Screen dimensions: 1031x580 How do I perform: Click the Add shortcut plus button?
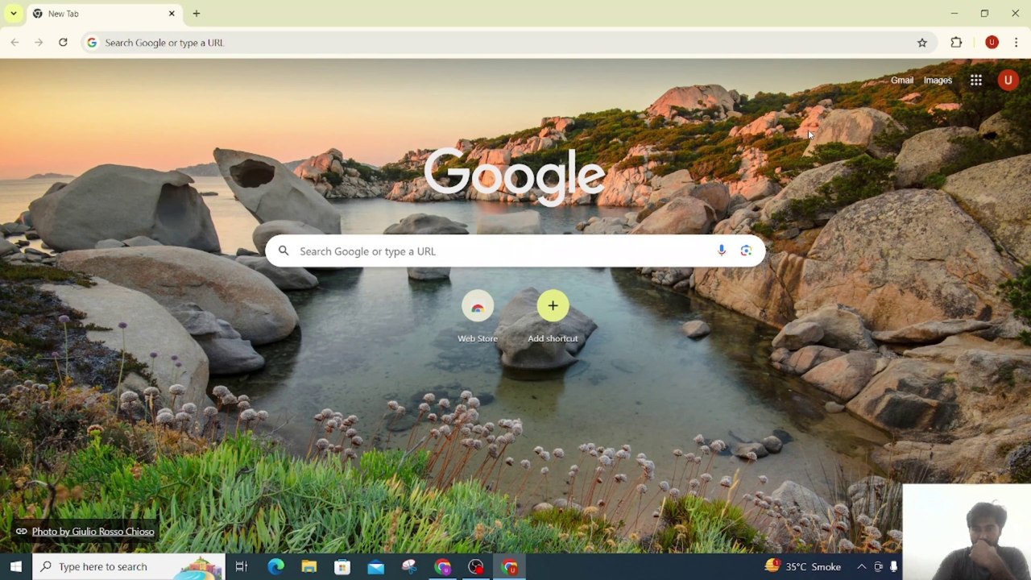pyautogui.click(x=553, y=306)
